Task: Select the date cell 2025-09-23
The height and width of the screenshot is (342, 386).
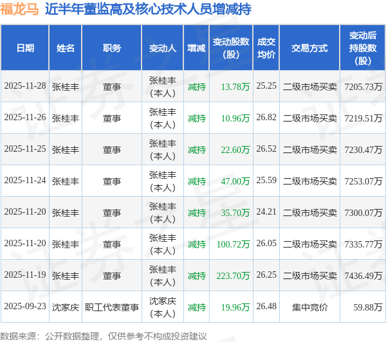Action: pyautogui.click(x=25, y=307)
